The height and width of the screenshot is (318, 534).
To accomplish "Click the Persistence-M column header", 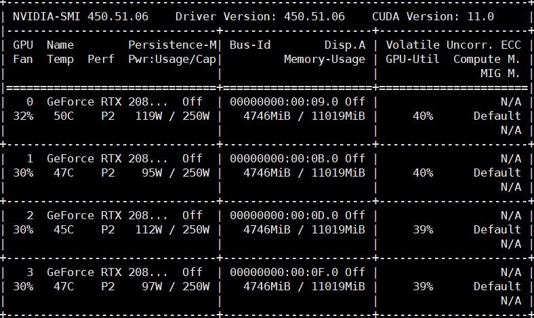I will [x=172, y=45].
